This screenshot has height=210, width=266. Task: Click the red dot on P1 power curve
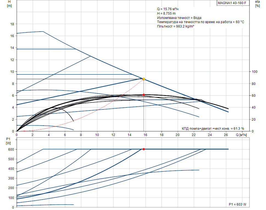coord(144,149)
